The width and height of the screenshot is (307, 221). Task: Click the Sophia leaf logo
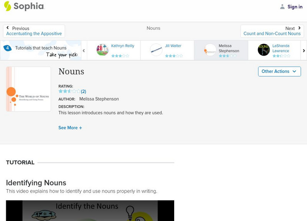coord(7,7)
